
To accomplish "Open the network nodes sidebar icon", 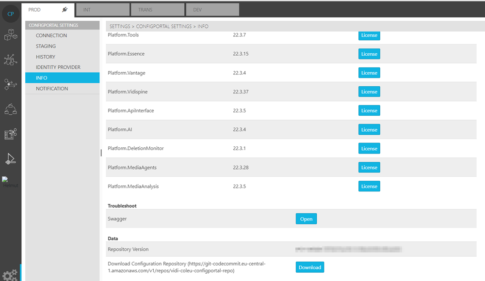I will (x=10, y=60).
